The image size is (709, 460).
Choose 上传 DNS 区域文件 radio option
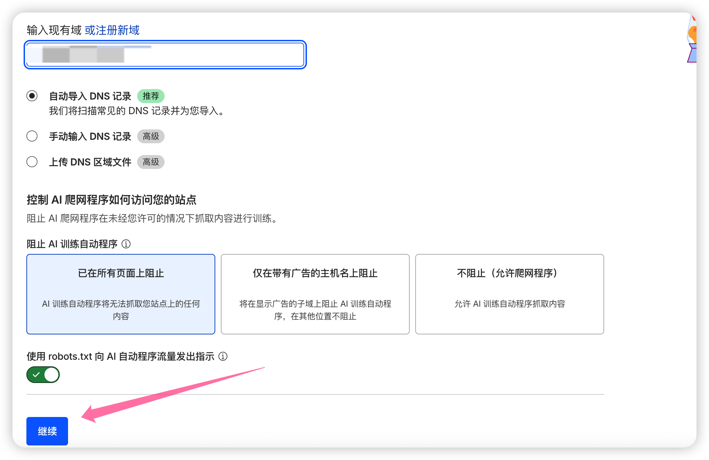coord(32,162)
